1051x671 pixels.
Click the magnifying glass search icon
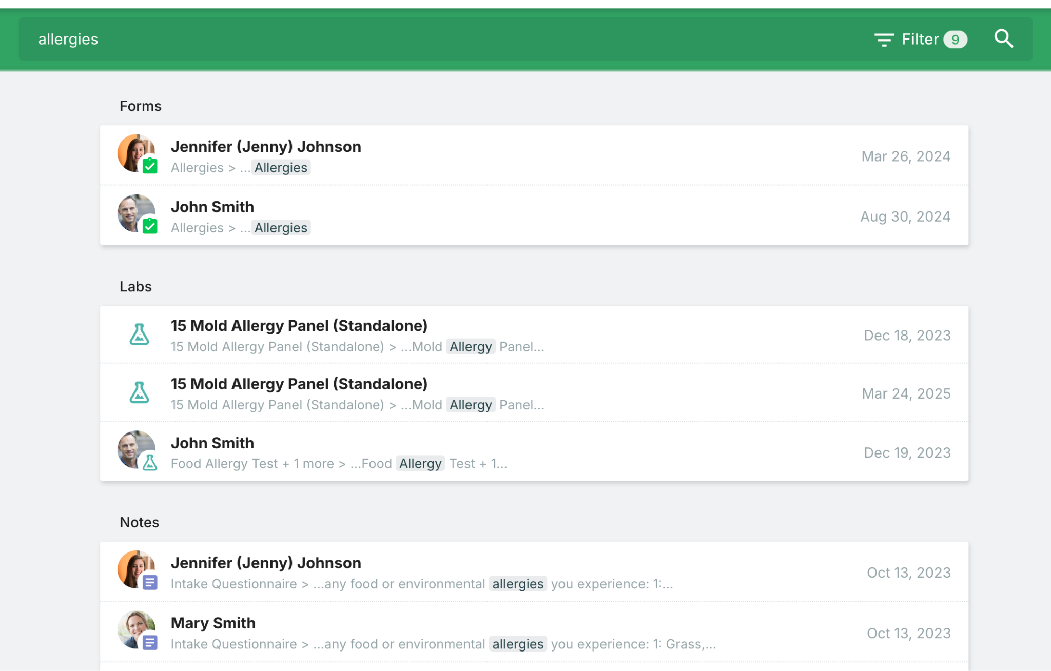point(1003,39)
